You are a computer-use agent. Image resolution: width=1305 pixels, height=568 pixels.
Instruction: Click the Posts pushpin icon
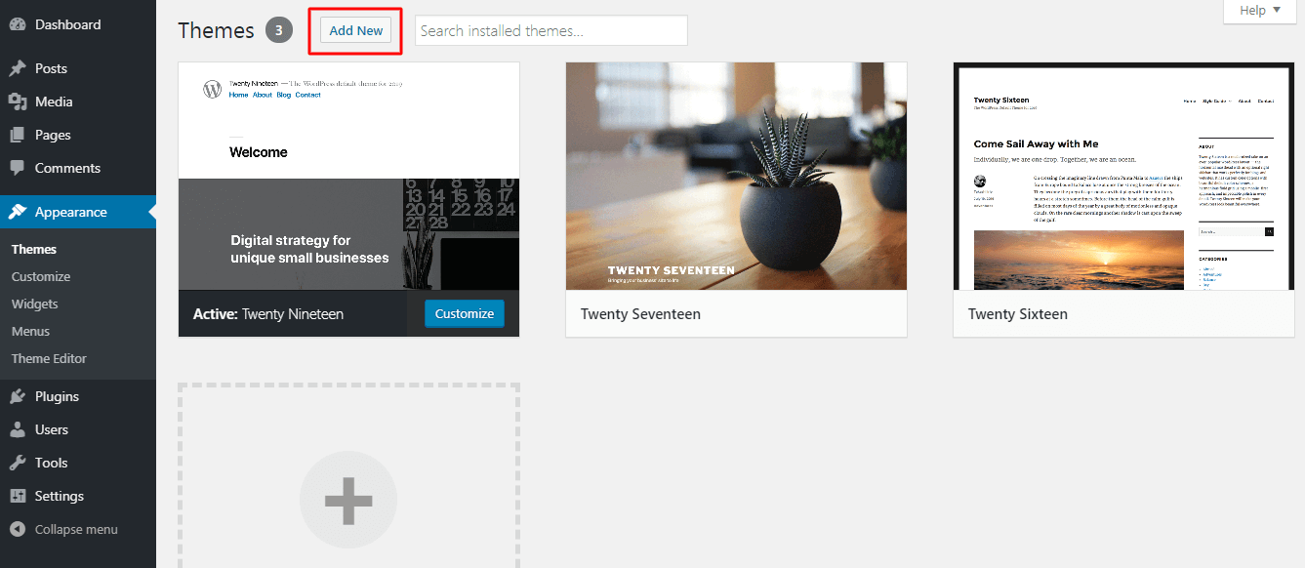18,68
